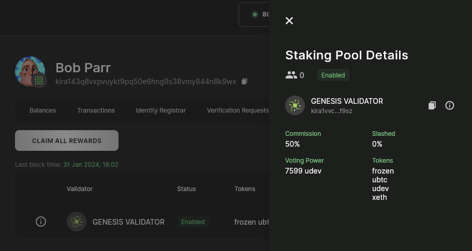Open the Transactions tab
The image size is (472, 251).
point(96,110)
